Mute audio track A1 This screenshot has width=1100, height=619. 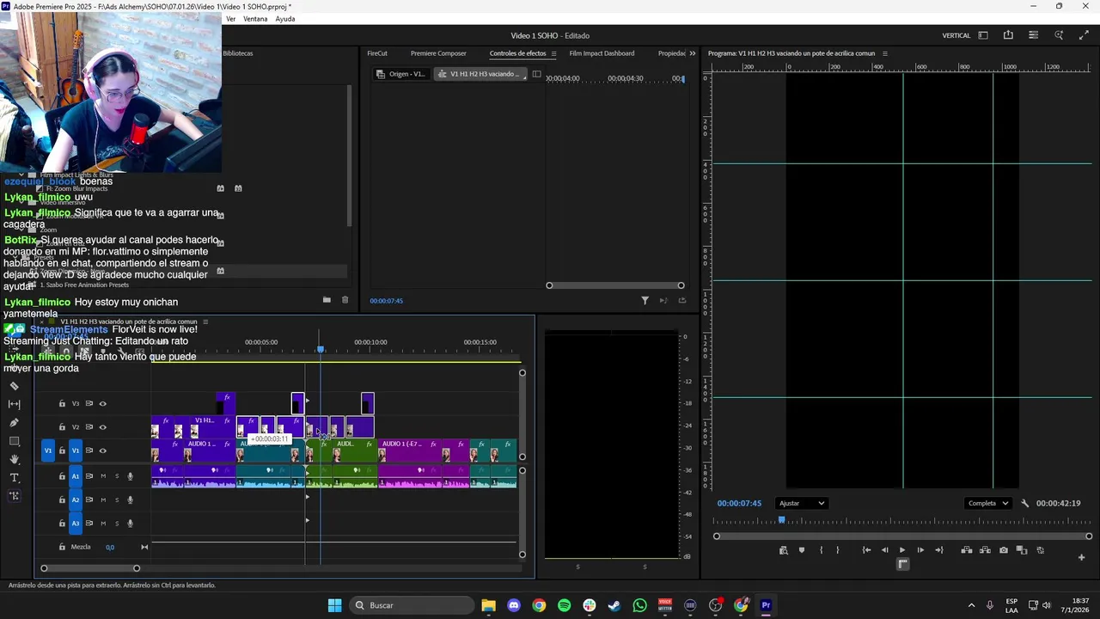103,476
